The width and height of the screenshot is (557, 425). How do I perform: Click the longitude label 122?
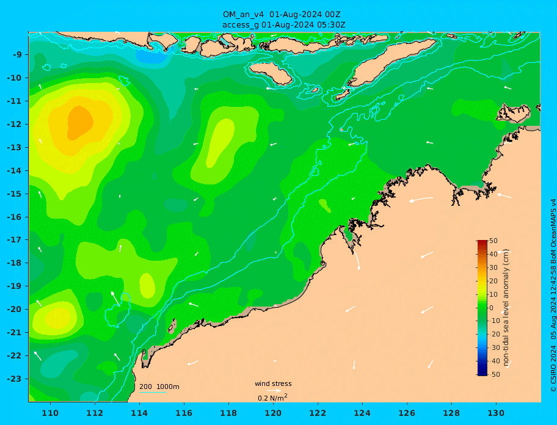coord(318,413)
